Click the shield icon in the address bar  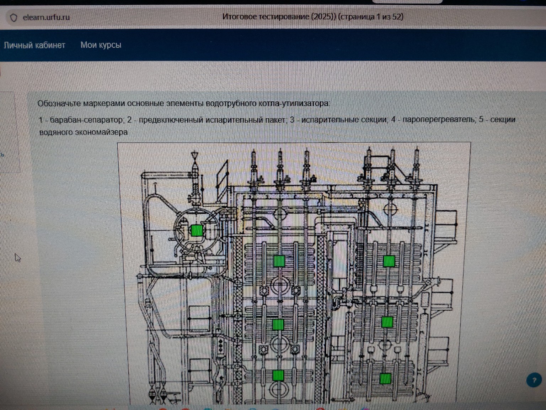coord(14,17)
